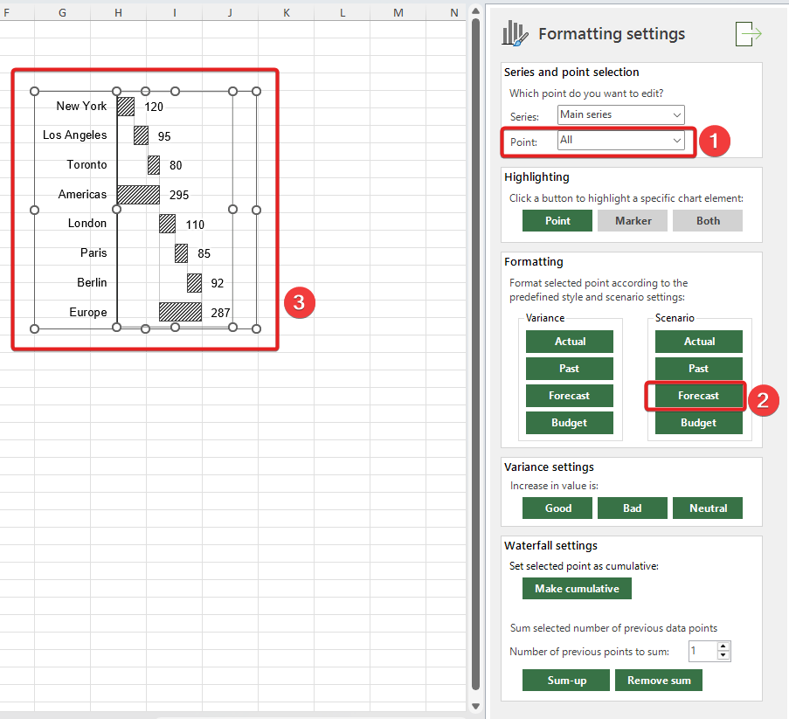Click the Formatting settings chart icon

[x=516, y=34]
